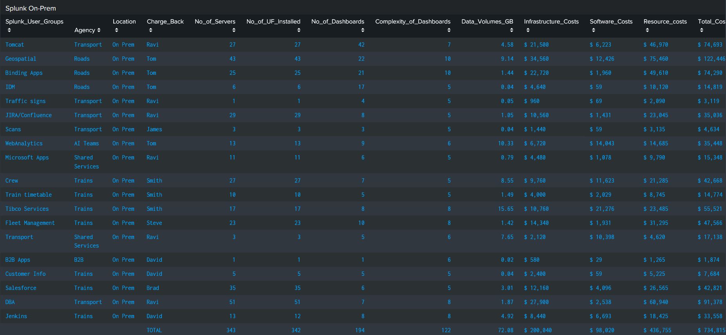Screen dimensions: 726x335
Task: Click software cost $ 21,276
Action: click(602, 209)
